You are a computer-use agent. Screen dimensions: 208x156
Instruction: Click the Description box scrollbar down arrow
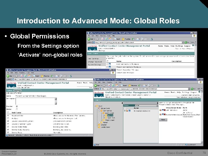pos(56,103)
